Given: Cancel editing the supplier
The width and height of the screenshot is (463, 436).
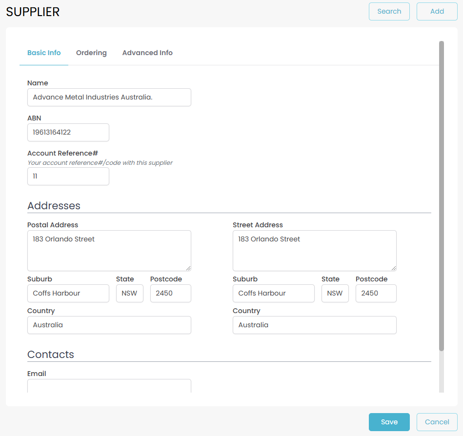Looking at the screenshot, I should point(437,422).
